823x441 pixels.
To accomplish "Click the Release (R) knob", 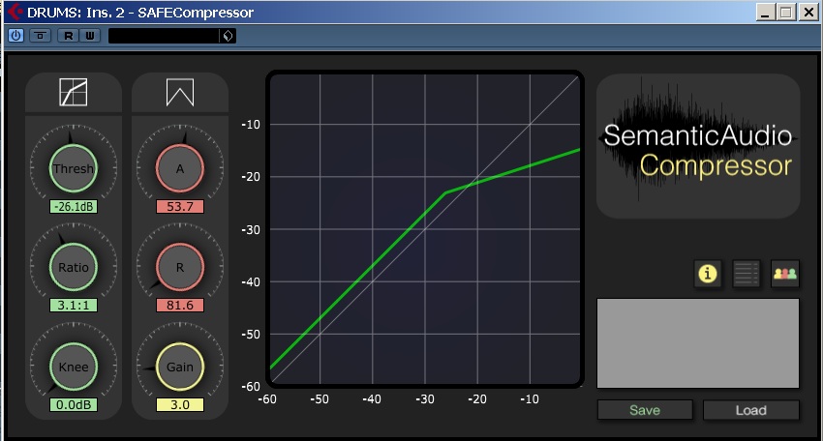I will coord(180,268).
